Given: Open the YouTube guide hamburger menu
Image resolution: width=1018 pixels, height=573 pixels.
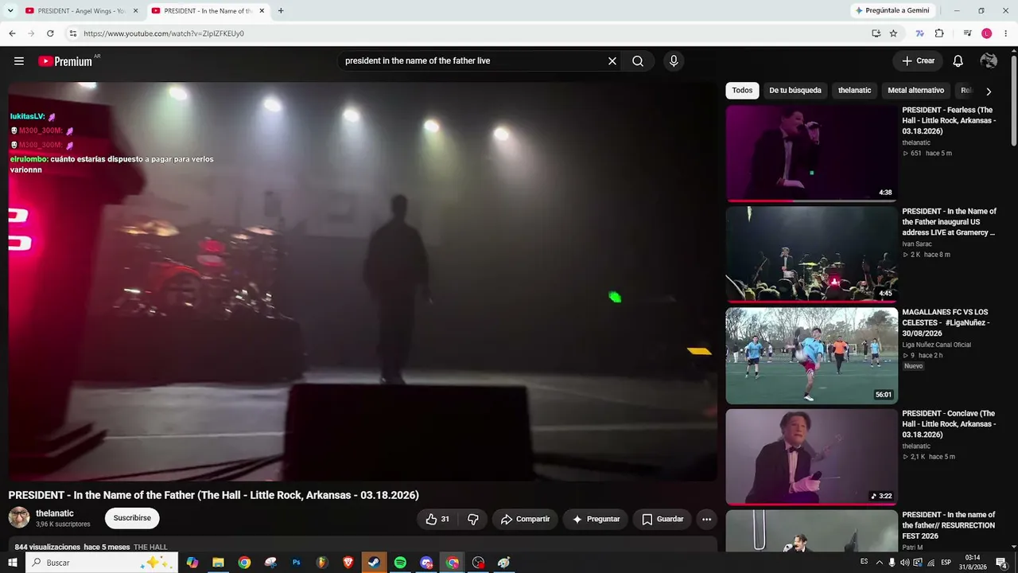Looking at the screenshot, I should click(x=19, y=61).
